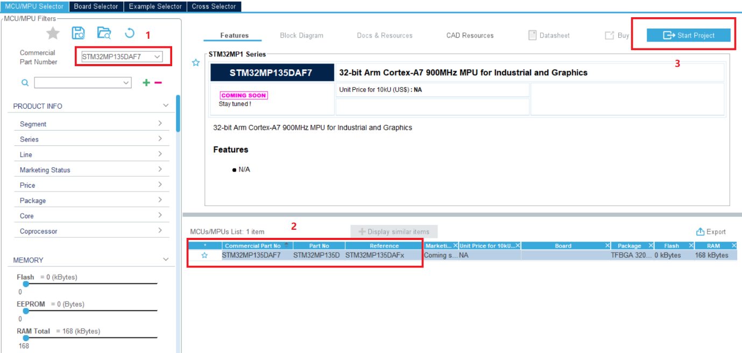Switch to the Board Selector tab

(96, 6)
